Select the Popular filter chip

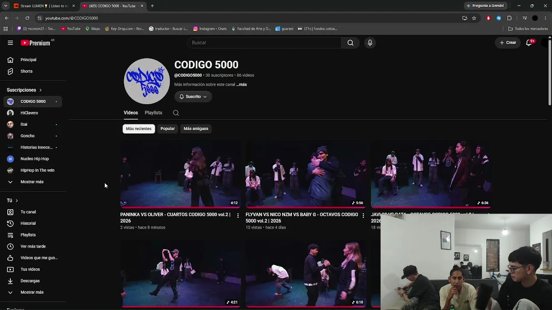coord(168,129)
